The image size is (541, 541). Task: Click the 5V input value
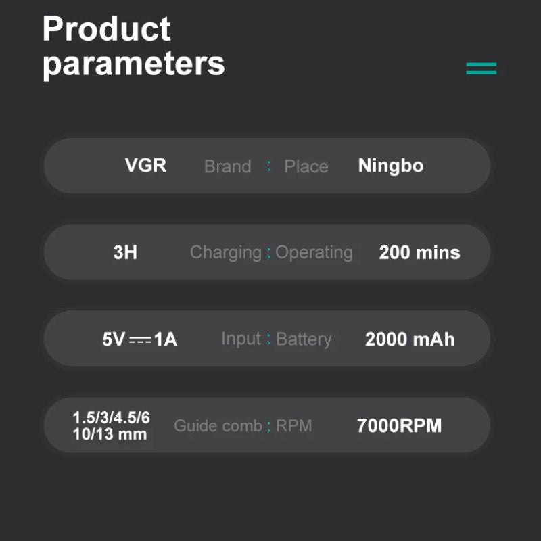coord(114,339)
